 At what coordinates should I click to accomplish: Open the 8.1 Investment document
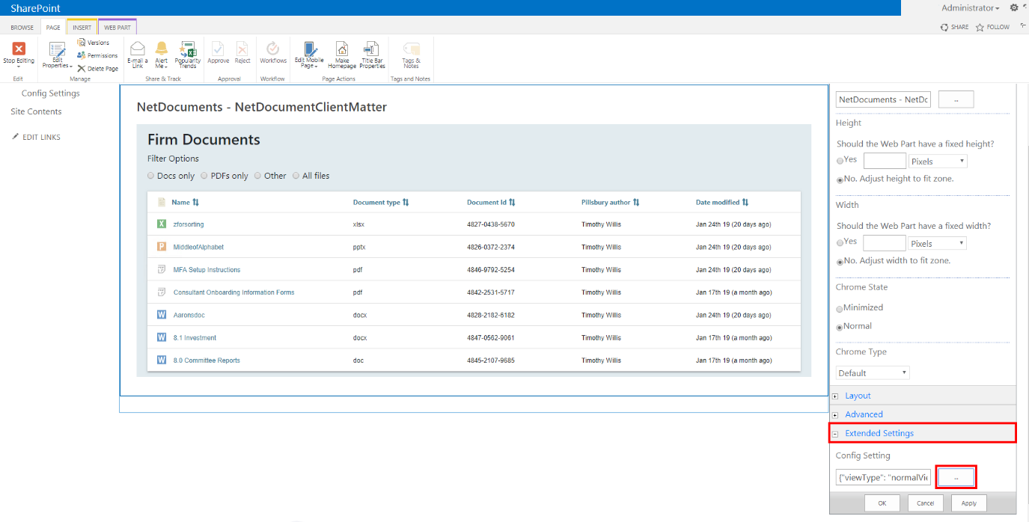click(x=195, y=338)
